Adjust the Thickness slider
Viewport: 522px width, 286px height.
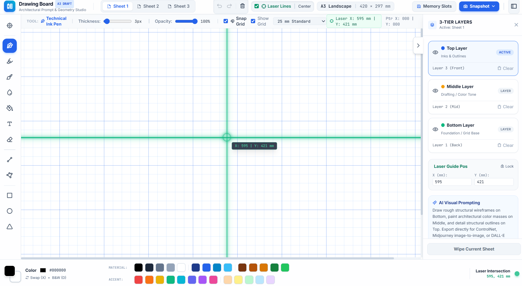coord(117,21)
